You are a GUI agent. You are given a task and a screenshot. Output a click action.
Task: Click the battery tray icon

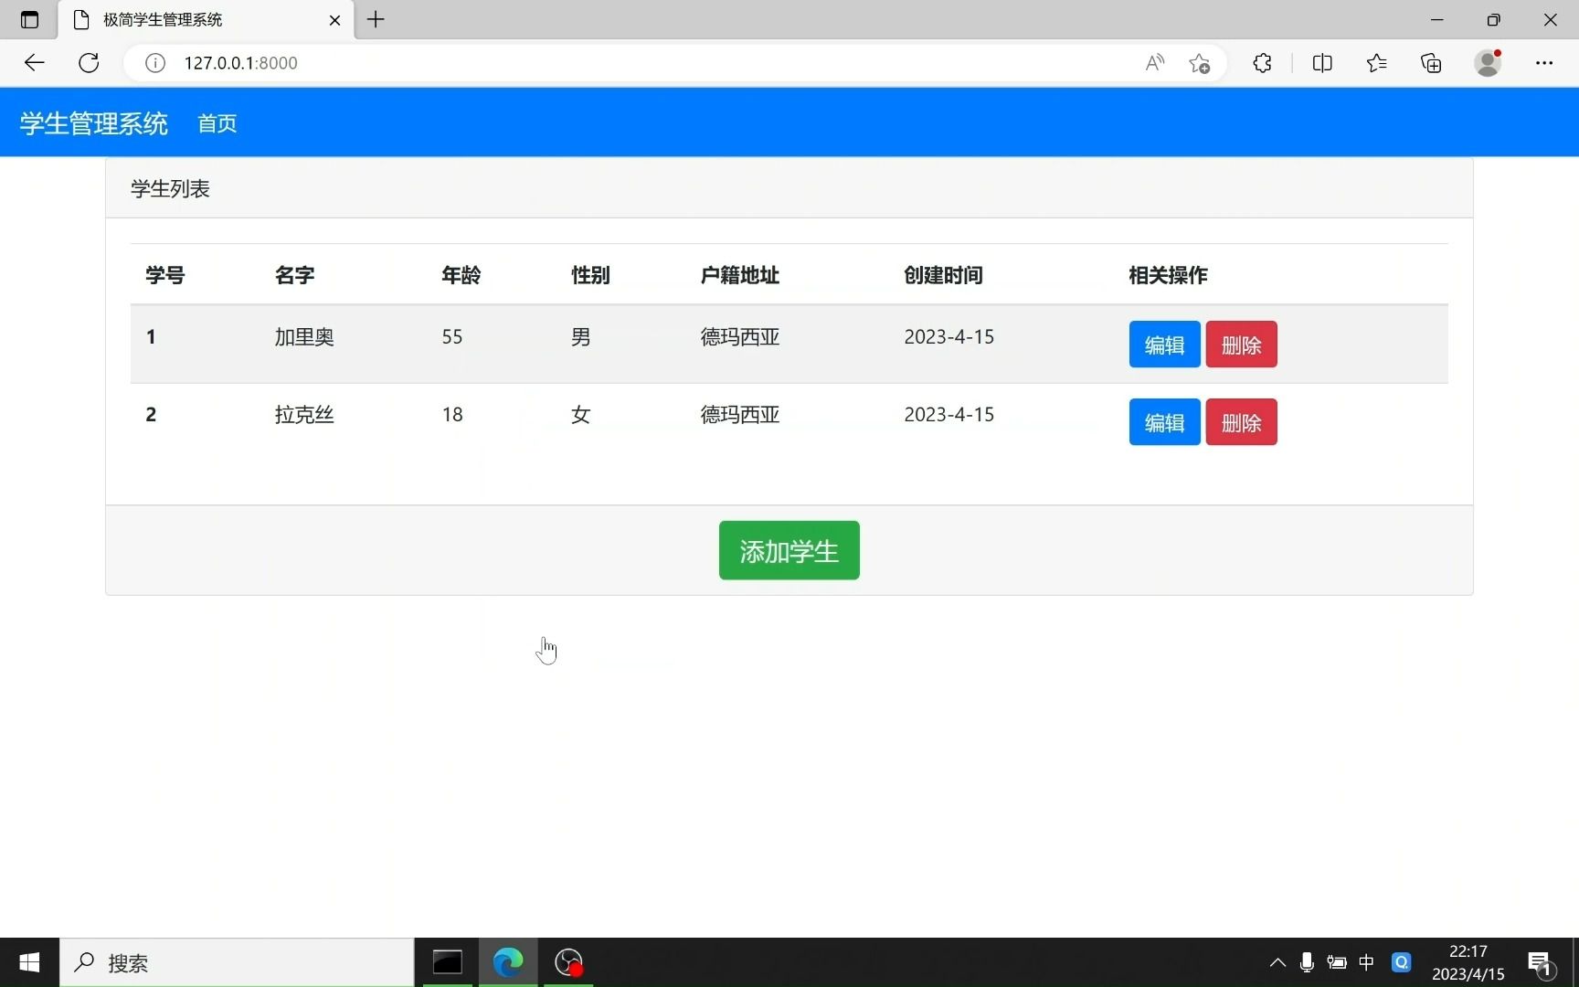pos(1337,962)
